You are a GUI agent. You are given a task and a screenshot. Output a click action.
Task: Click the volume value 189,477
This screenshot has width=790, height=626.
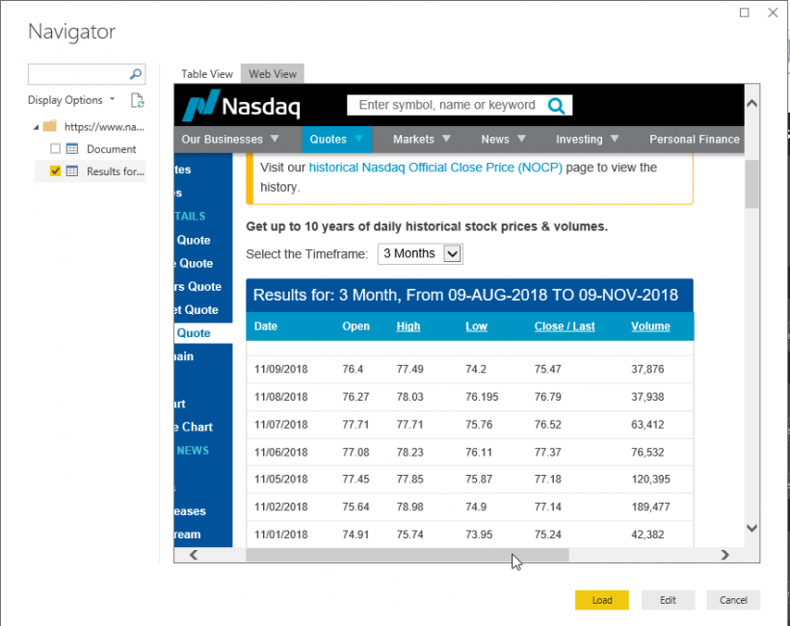(650, 507)
